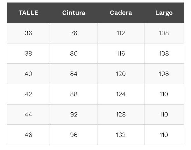
Task: Select the Cadera value 132
Action: point(121,135)
